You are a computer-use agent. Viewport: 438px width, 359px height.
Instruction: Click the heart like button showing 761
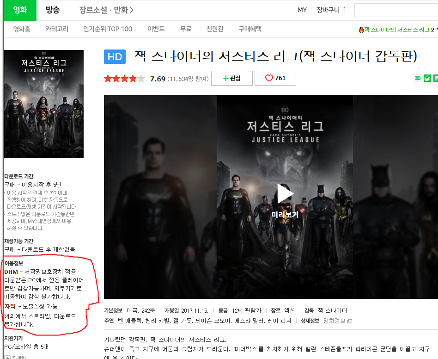coord(275,78)
